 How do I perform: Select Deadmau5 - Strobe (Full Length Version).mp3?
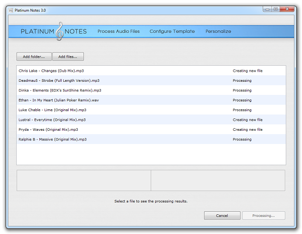pos(59,80)
